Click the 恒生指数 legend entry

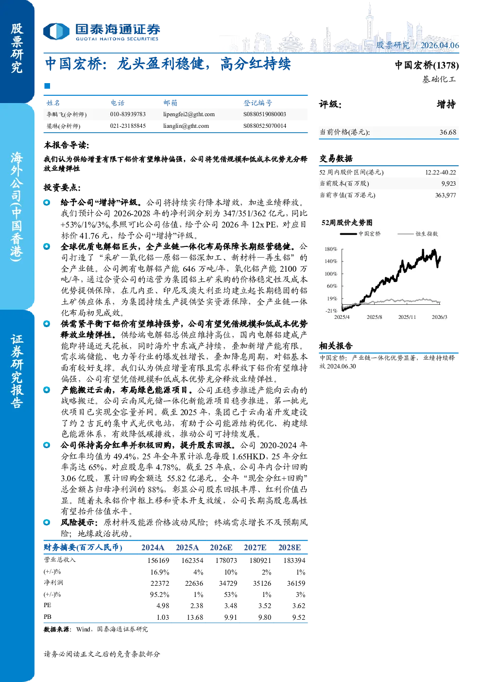[x=418, y=234]
